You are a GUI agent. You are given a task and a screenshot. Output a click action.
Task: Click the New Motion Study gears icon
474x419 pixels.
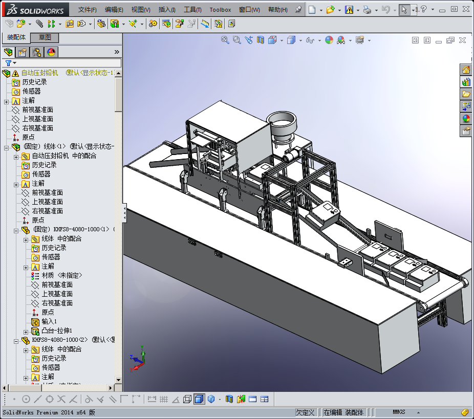(x=153, y=24)
